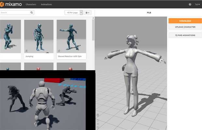Open the Tai account dropdown
This screenshot has width=202, height=130.
pyautogui.click(x=197, y=4)
